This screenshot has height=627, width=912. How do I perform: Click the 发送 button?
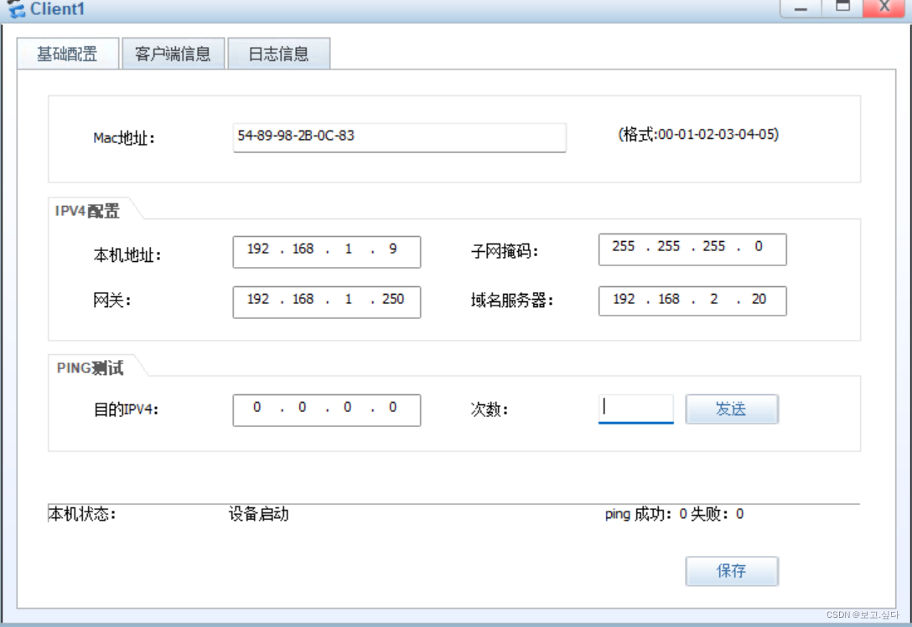pos(732,409)
